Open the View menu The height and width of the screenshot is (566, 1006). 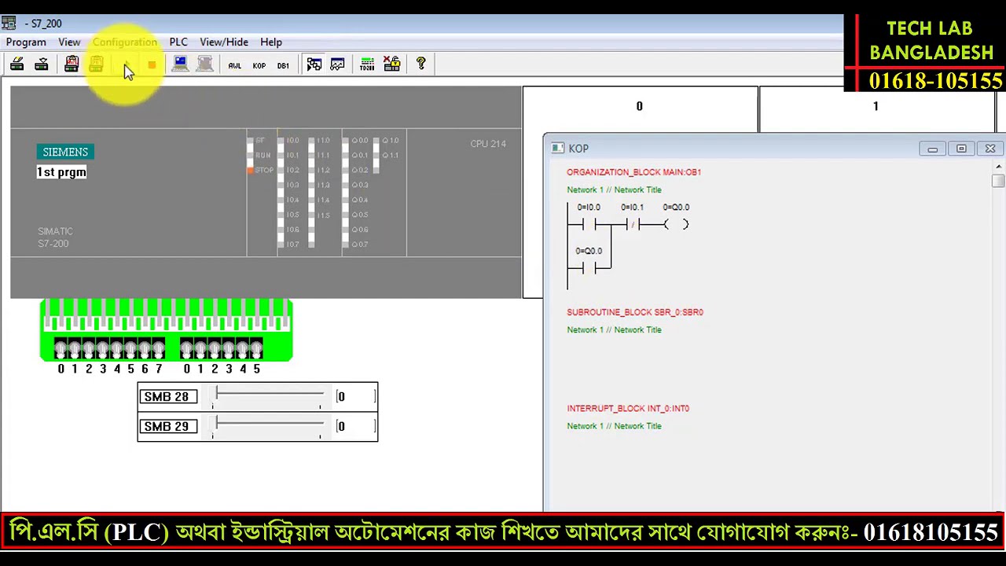point(69,42)
